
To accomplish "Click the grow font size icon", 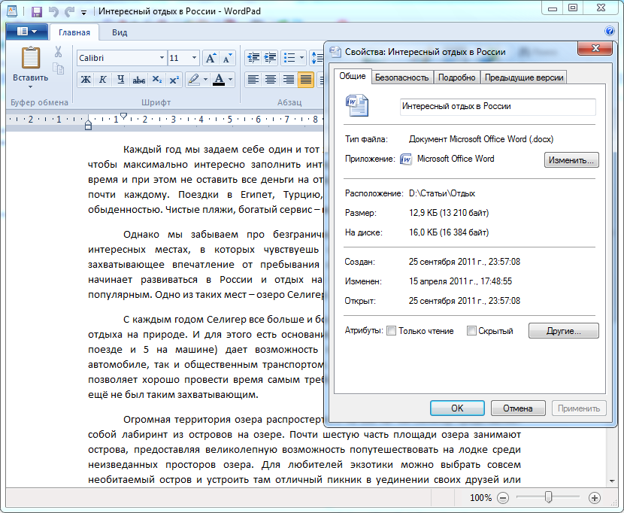I will pos(211,58).
